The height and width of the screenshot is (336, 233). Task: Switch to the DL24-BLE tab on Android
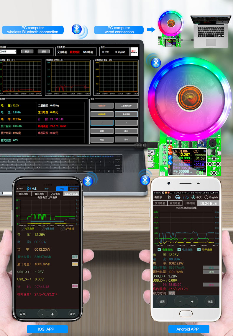[209, 203]
